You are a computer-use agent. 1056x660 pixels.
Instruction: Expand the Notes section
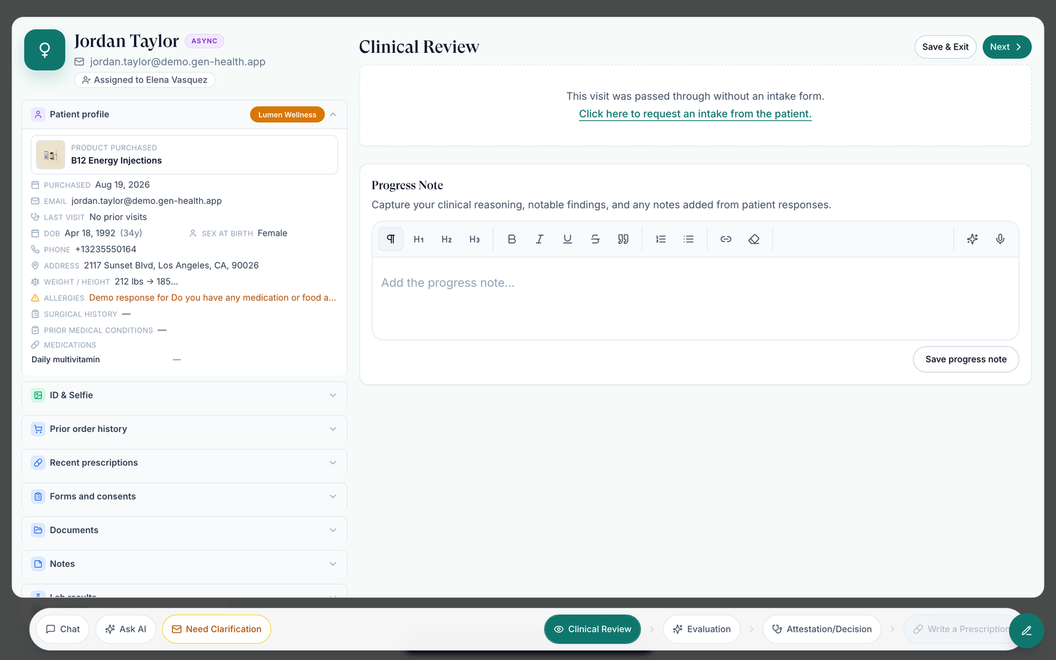(x=185, y=564)
